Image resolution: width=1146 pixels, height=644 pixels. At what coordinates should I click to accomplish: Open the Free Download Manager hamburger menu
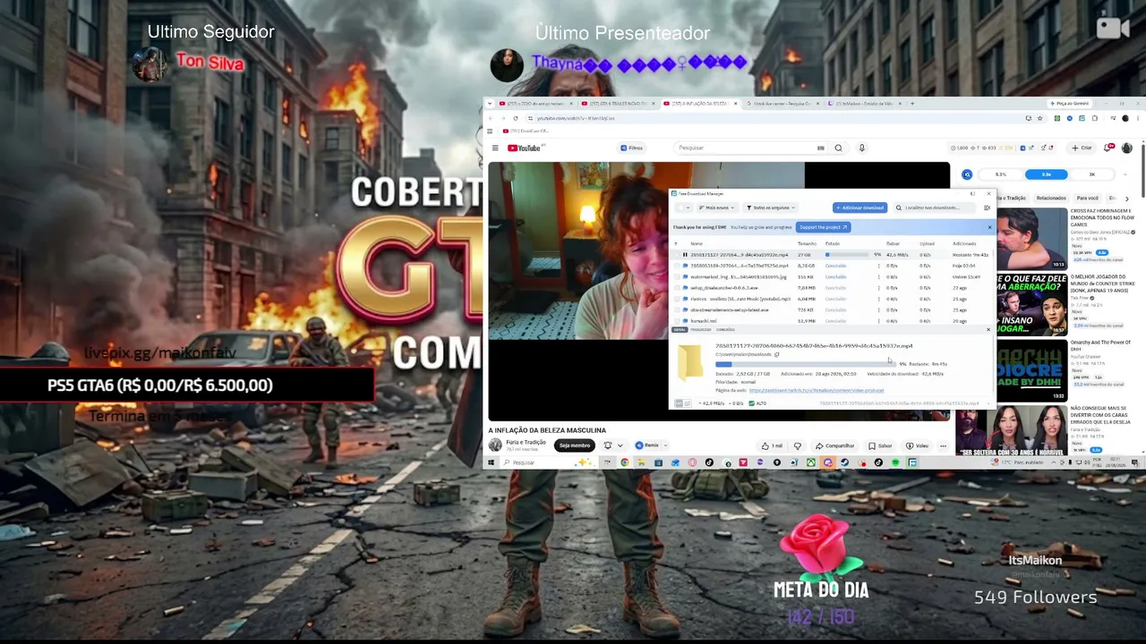tap(987, 208)
